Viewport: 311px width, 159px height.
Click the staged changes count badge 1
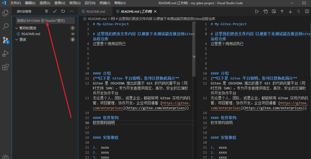[x=73, y=28]
